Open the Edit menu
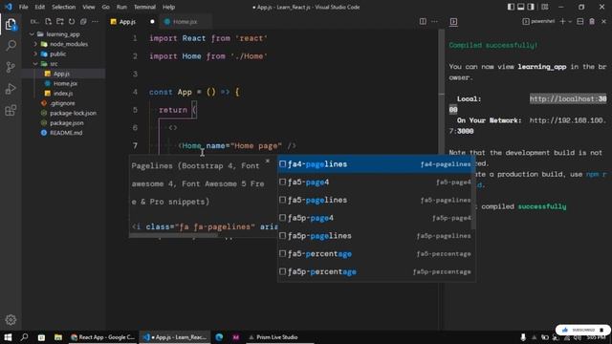This screenshot has height=344, width=612. tap(39, 7)
